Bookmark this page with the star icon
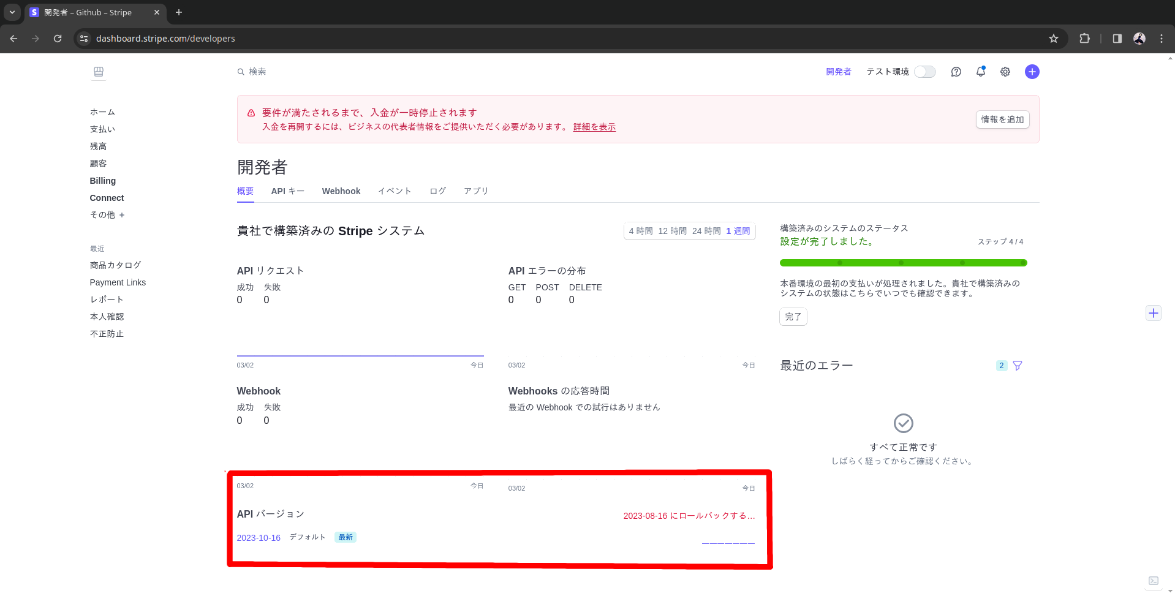The image size is (1175, 596). pos(1054,39)
